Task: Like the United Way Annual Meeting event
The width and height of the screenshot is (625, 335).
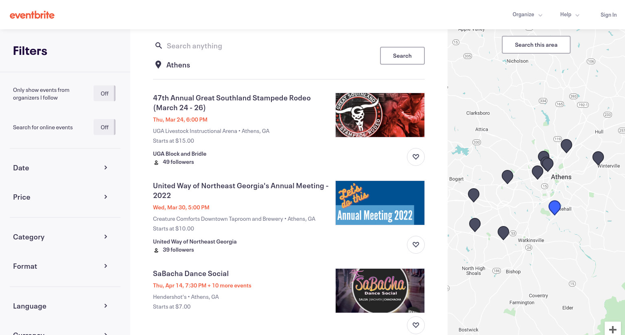Action: pos(416,245)
